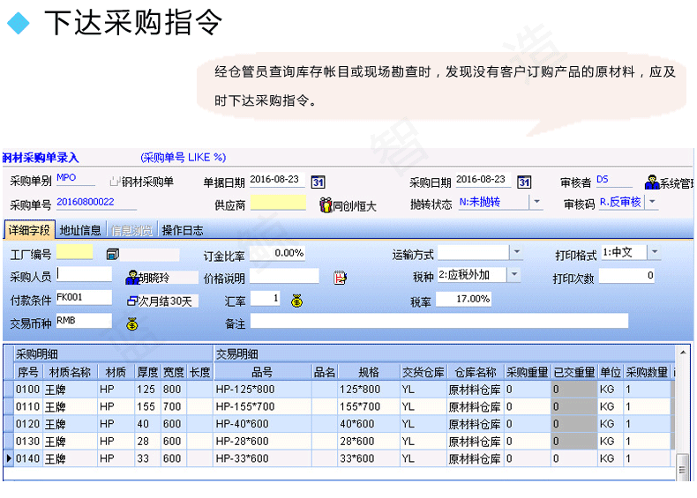697x498 pixels.
Task: Expand the 税种 dropdown
Action: coord(513,275)
